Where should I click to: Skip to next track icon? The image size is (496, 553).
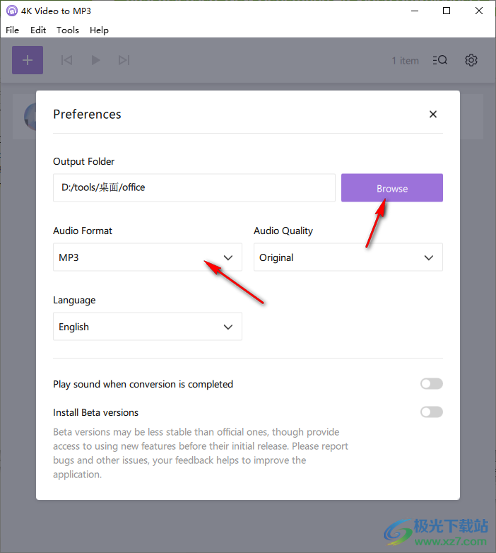click(x=124, y=60)
